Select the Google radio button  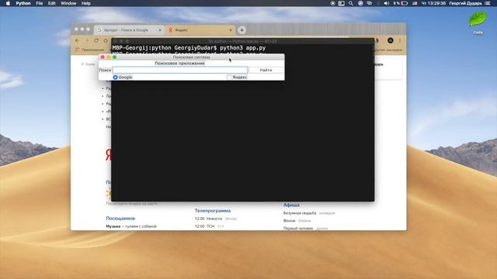(116, 77)
